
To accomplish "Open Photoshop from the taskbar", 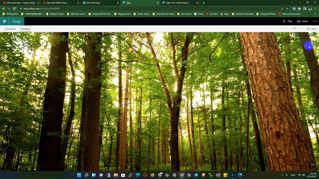I will coord(233,175).
